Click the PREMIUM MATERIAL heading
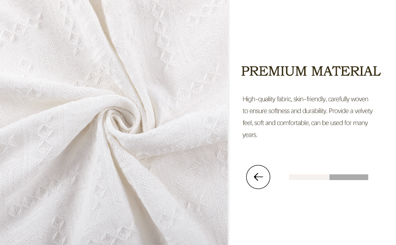 (x=311, y=71)
